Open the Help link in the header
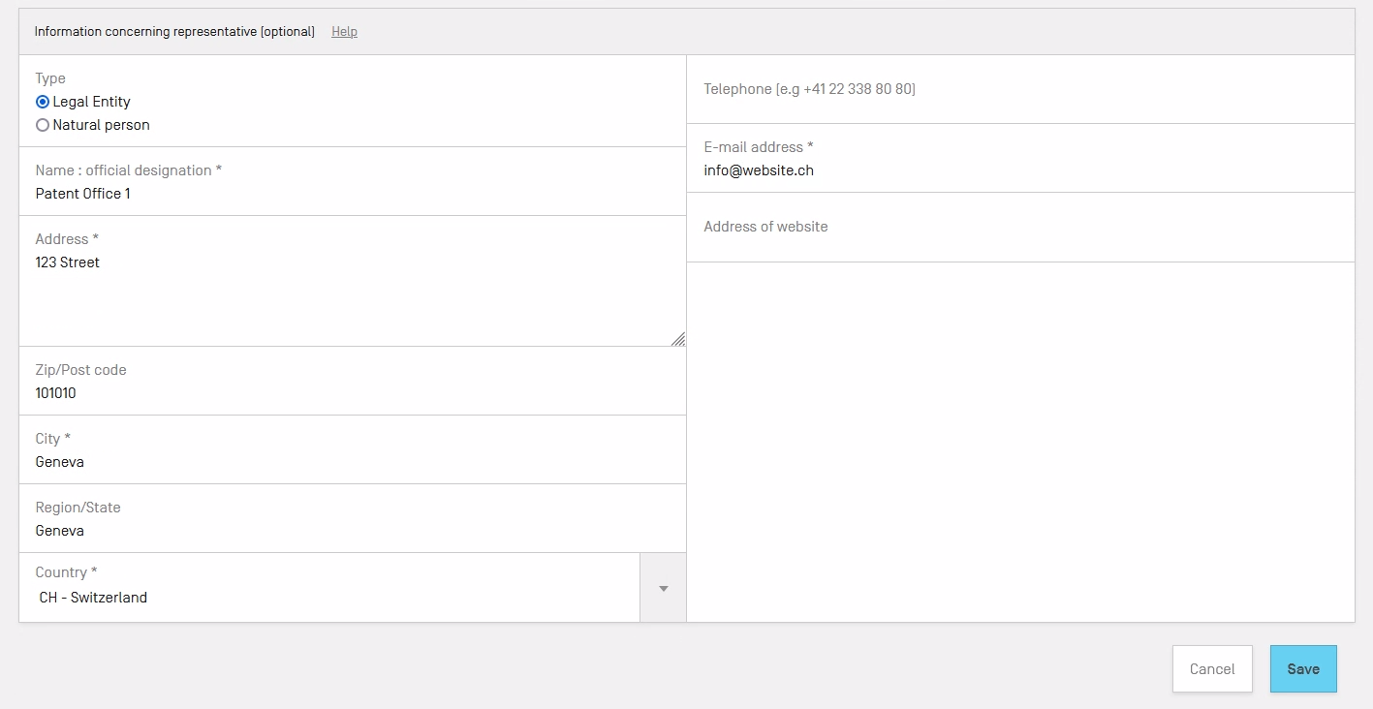 (x=344, y=32)
